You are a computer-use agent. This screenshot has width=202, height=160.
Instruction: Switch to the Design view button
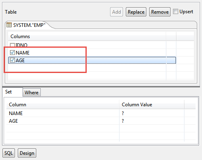(27, 153)
